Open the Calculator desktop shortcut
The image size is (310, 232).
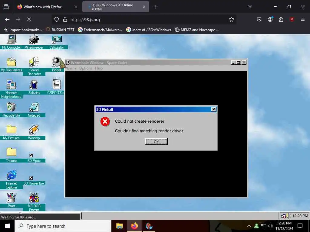pos(57,42)
